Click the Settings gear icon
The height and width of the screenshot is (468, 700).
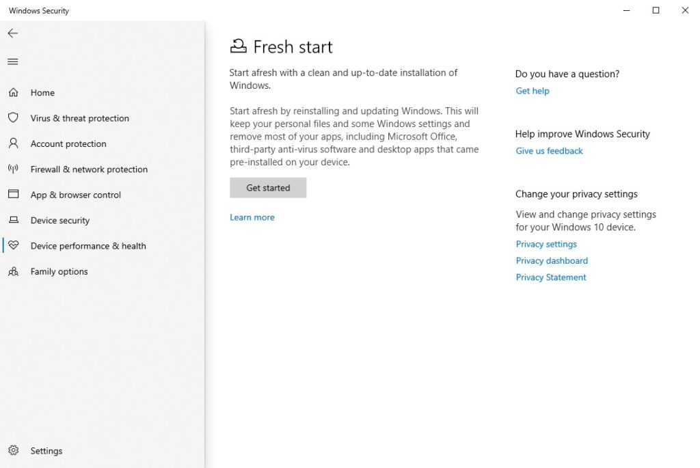[x=13, y=451]
